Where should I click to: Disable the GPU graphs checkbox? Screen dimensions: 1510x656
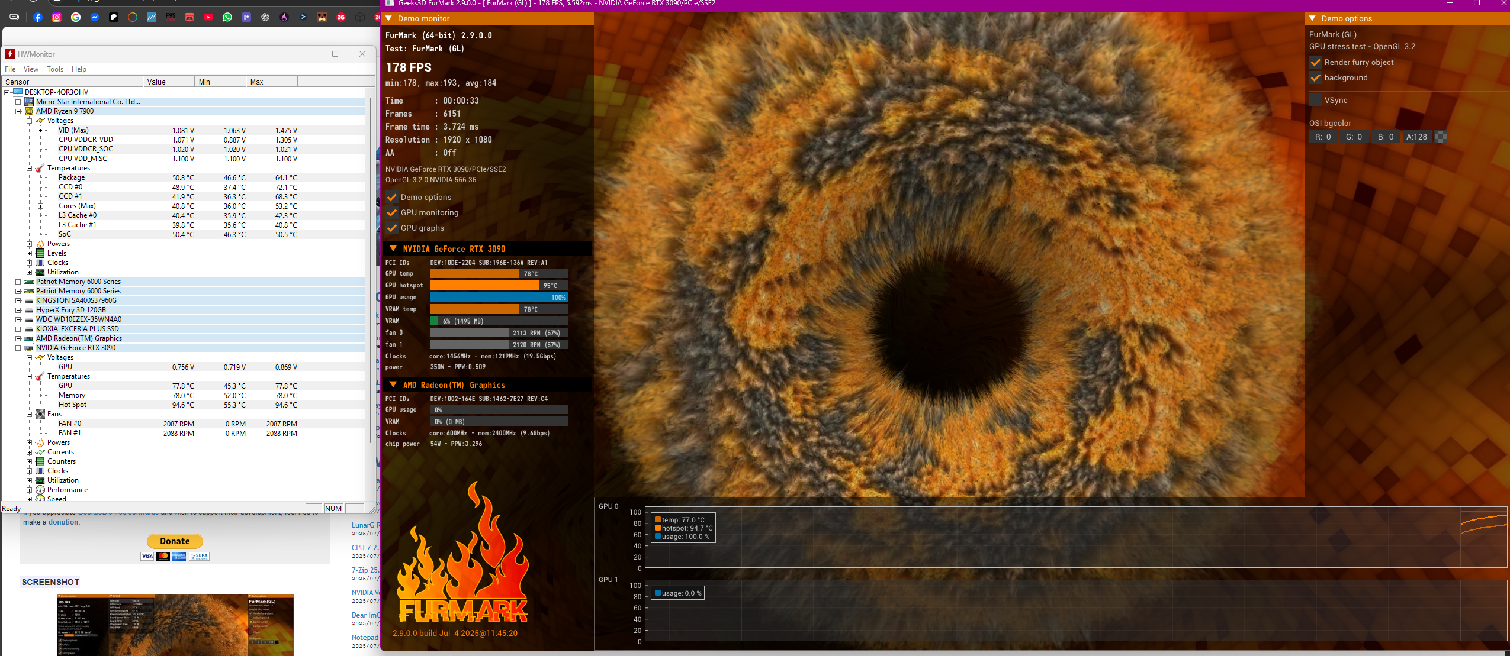coord(391,228)
